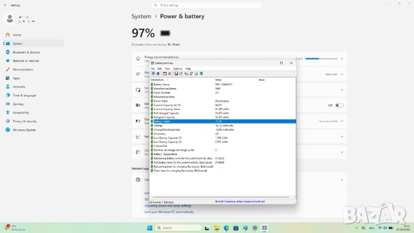
Task: Click the toolbar icon right of Copy
Action: pos(191,74)
